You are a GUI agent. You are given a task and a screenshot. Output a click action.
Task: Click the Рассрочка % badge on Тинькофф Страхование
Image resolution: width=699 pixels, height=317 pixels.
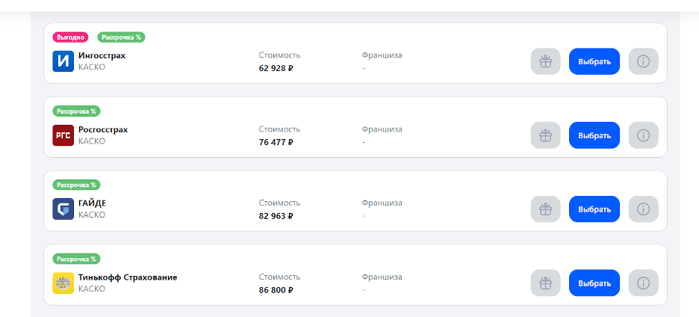point(76,259)
